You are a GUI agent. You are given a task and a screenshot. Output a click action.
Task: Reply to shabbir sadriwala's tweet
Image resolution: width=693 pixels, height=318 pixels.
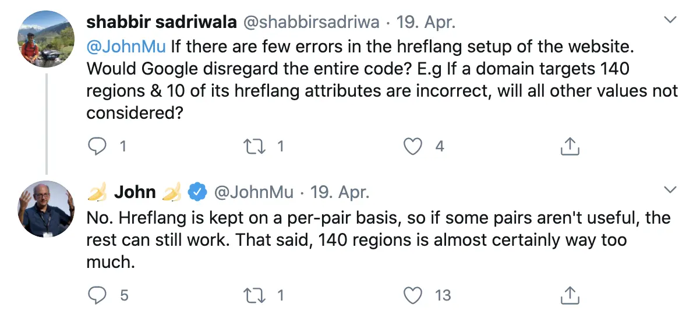(96, 146)
